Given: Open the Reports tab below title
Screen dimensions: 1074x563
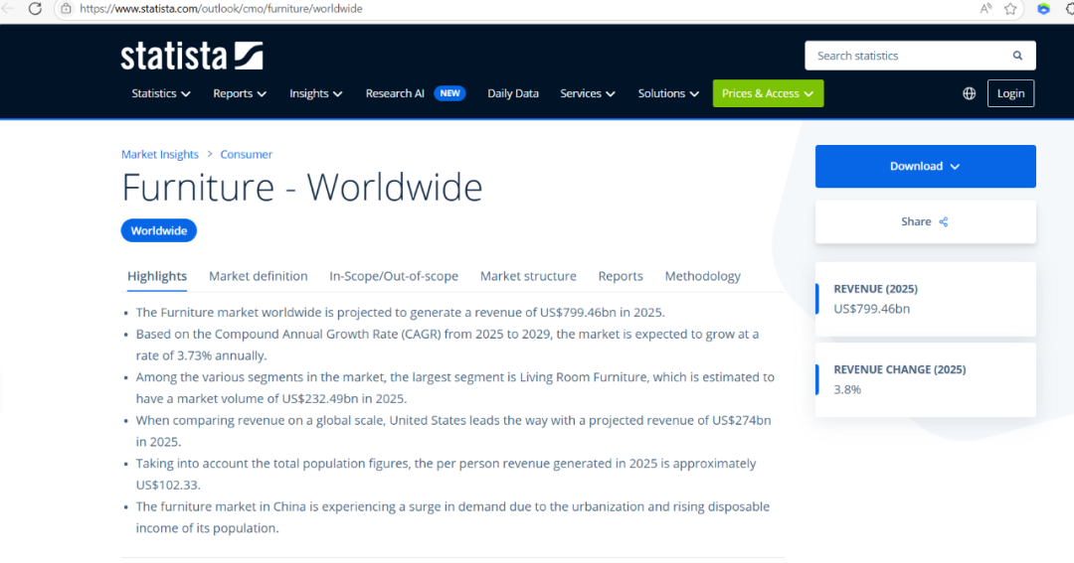Looking at the screenshot, I should (x=621, y=276).
